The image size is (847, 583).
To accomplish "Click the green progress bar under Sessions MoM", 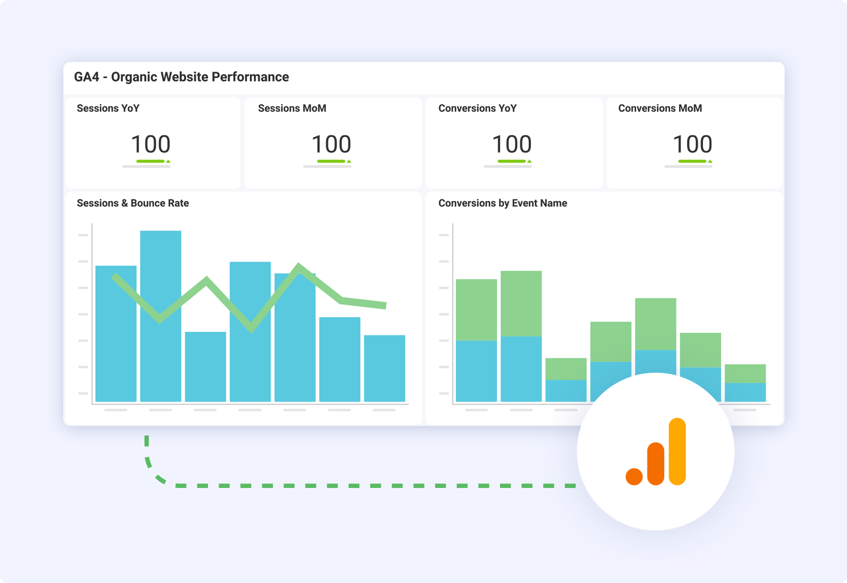I will pos(331,161).
